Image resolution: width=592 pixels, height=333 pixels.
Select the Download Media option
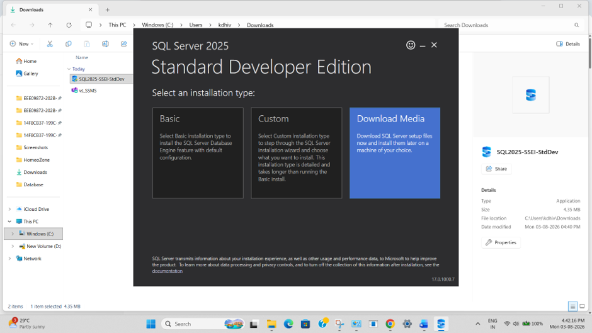(x=394, y=153)
